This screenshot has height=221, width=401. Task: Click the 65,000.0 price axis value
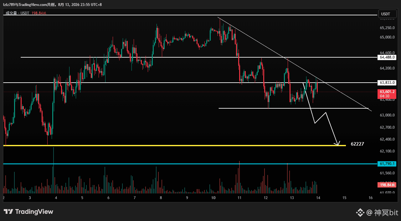[387, 37]
